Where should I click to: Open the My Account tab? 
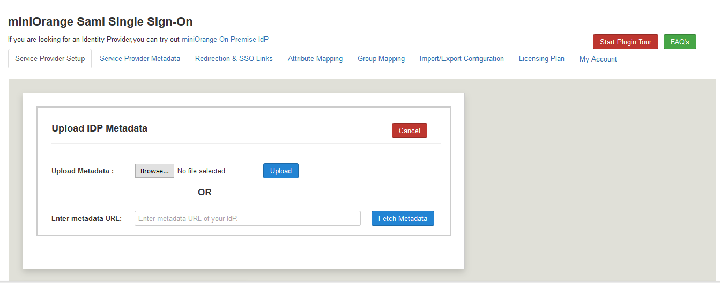[x=598, y=59]
